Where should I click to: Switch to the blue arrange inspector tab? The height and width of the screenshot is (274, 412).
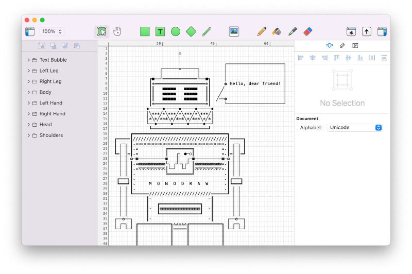pyautogui.click(x=330, y=46)
